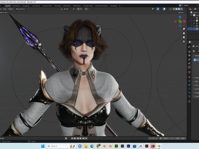This screenshot has height=149, width=199.
Task: Click the play animation button
Action: 80,138
